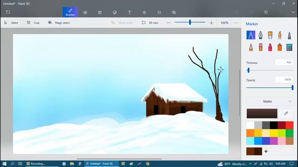Select the Crayon brush
The image size is (298, 167).
coord(270,47)
